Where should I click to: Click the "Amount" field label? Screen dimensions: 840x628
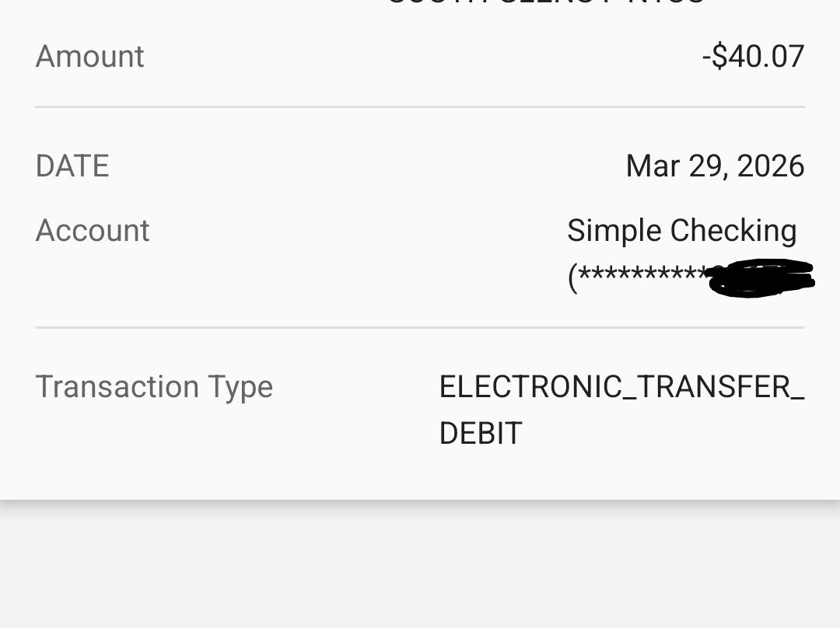click(x=89, y=57)
